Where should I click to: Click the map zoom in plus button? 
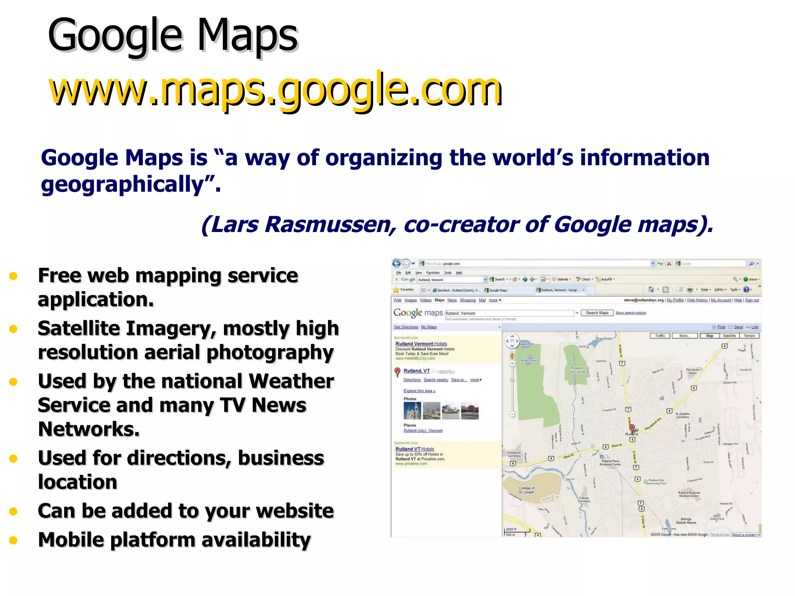[x=512, y=364]
